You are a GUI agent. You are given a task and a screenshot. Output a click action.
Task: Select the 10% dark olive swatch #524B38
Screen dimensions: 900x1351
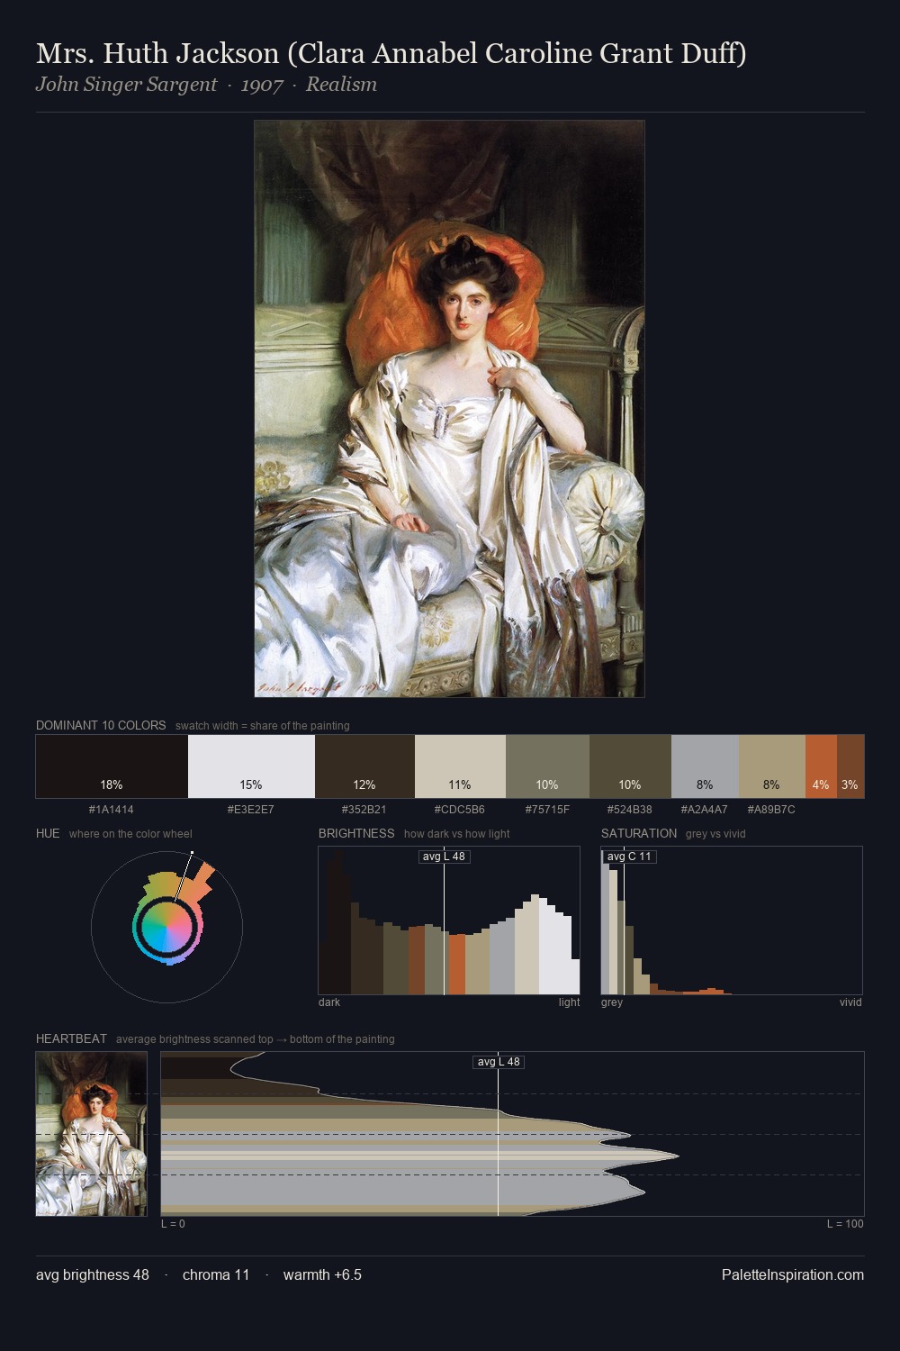tap(630, 766)
